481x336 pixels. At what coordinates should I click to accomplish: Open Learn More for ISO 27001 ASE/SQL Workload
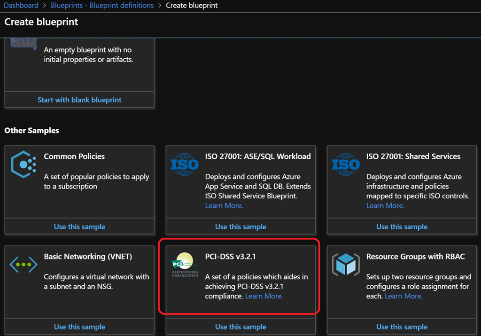(224, 205)
